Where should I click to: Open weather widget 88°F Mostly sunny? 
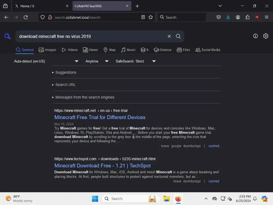(x=19, y=199)
